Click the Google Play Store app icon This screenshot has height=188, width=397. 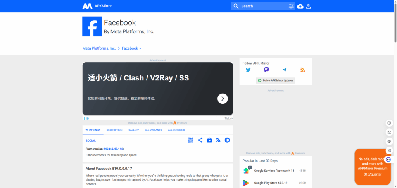coord(246,183)
